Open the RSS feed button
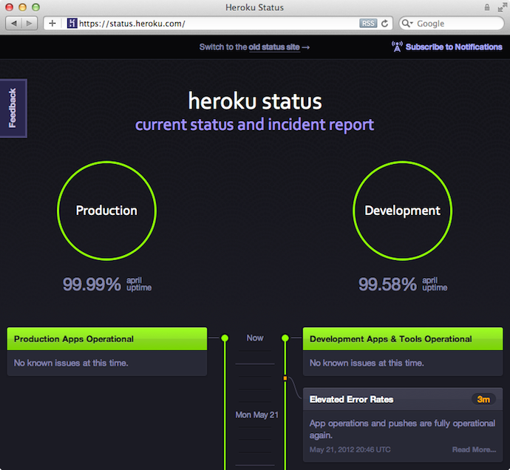The height and width of the screenshot is (470, 510). (x=368, y=24)
